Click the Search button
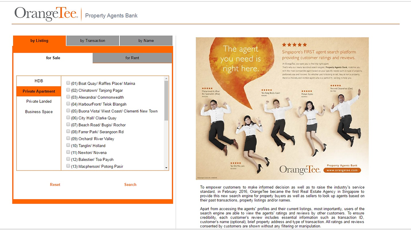Image resolution: width=411 pixels, height=231 pixels. [x=130, y=185]
